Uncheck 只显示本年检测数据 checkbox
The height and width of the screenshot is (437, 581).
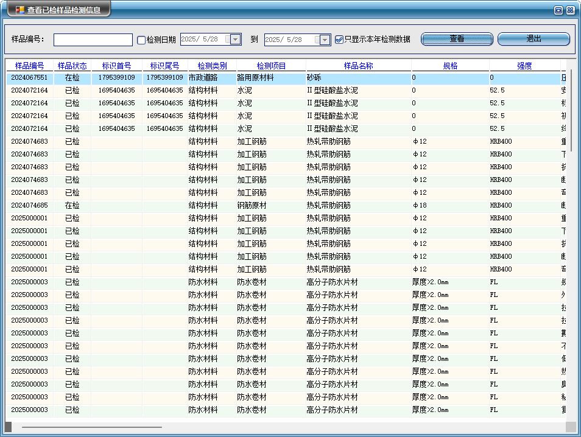(x=339, y=40)
